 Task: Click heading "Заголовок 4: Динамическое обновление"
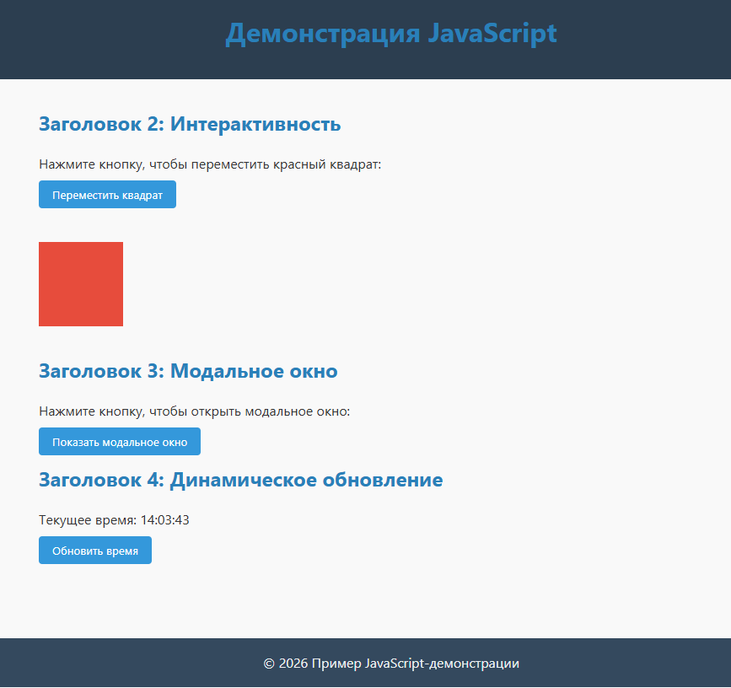point(240,481)
